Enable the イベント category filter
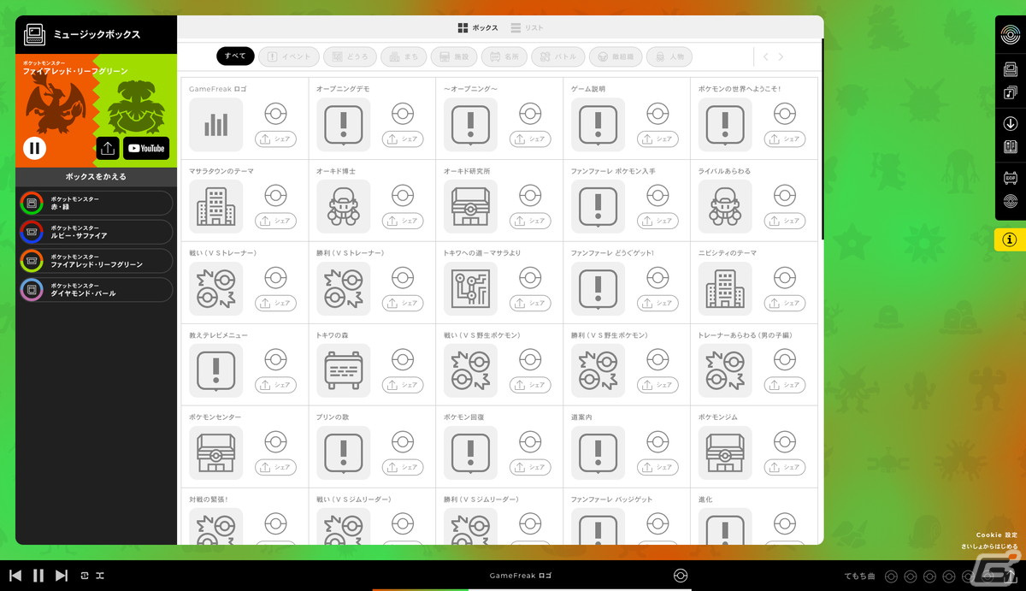 tap(289, 56)
